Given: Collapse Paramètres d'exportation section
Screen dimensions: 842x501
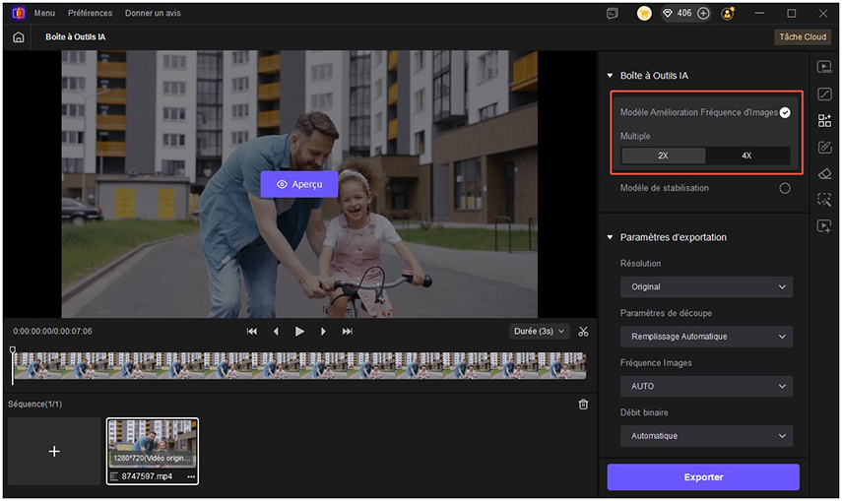Looking at the screenshot, I should click(x=610, y=237).
